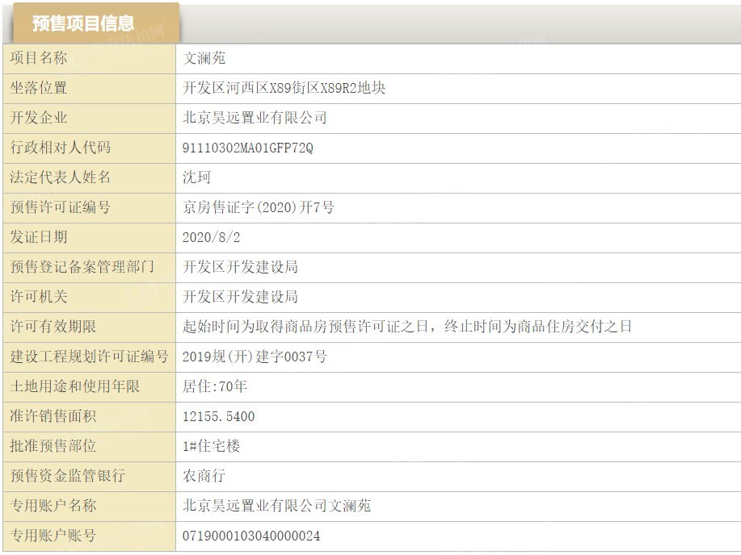Click the 发证日期 label

click(x=39, y=237)
